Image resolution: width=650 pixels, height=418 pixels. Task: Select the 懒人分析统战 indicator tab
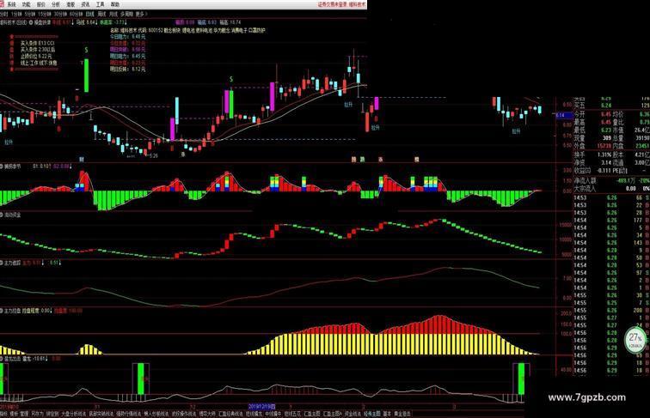[x=156, y=414]
